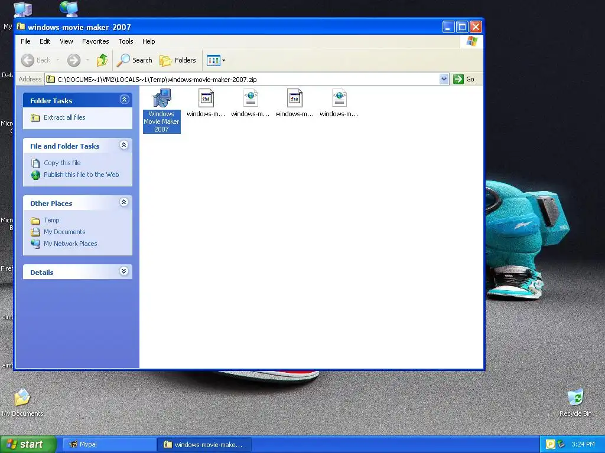Screen dimensions: 605x453
Task: Open the Favorites menu
Action: [x=95, y=41]
